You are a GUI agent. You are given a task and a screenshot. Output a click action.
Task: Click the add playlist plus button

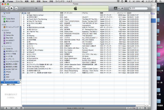click(6, 108)
